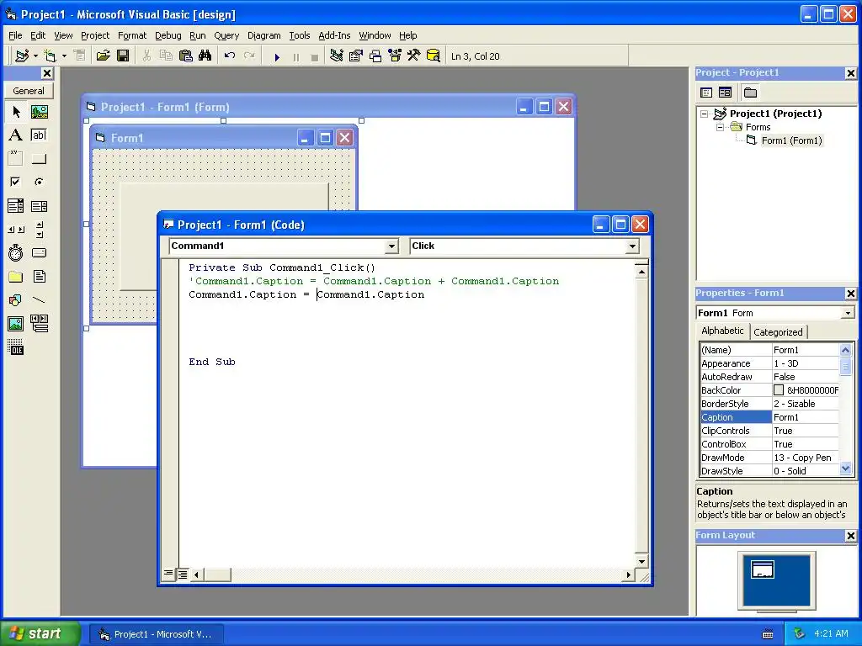This screenshot has height=646, width=862.
Task: Select the DirListBox folder tool
Action: (x=16, y=276)
